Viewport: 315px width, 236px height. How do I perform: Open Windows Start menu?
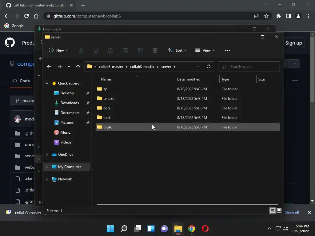click(110, 229)
